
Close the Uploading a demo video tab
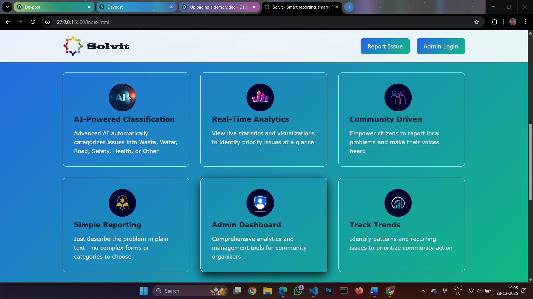coord(254,7)
